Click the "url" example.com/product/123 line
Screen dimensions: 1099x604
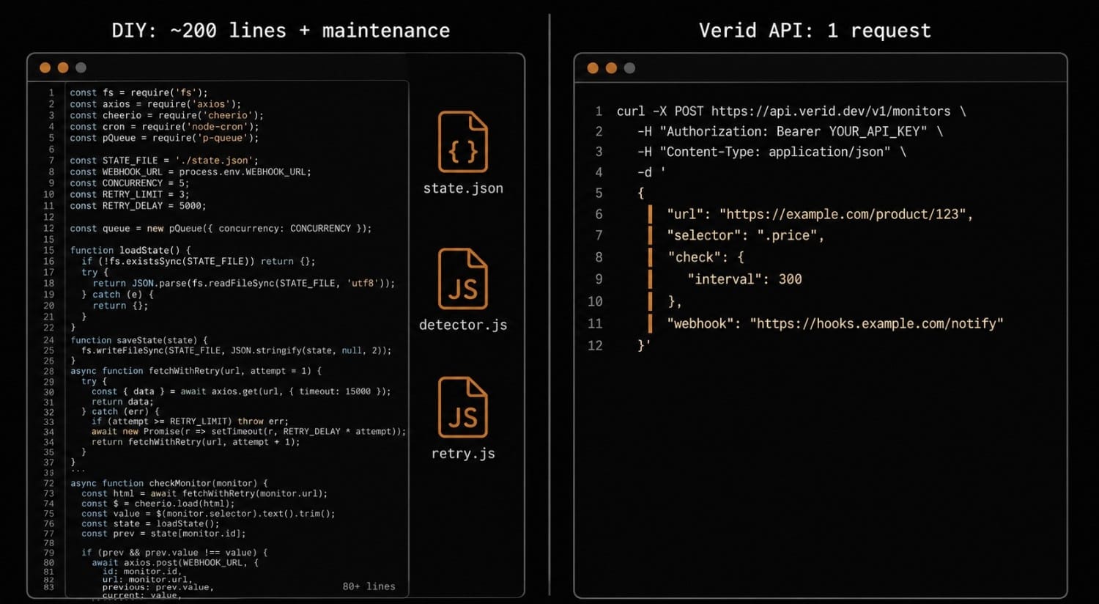820,214
